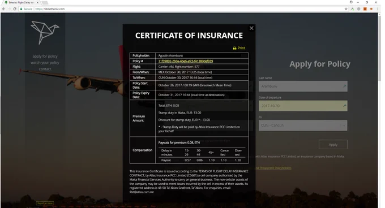385x208 pixels.
Task: Click 'Carrier: AM, flight number: 577' text
Action: (179, 67)
